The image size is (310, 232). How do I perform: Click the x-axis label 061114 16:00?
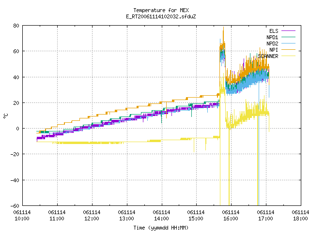tap(231, 216)
